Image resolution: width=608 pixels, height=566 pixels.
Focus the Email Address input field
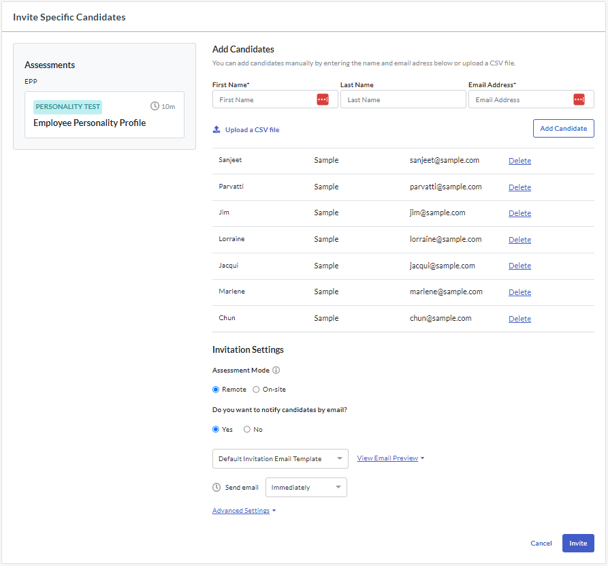pos(531,99)
